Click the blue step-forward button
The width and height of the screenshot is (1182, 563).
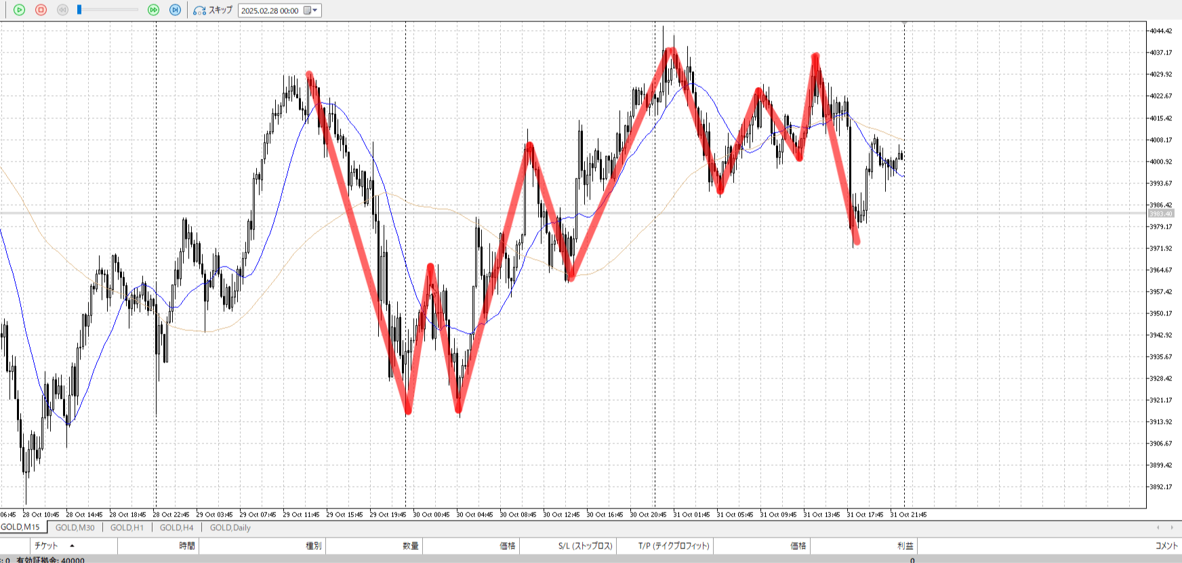coord(175,10)
